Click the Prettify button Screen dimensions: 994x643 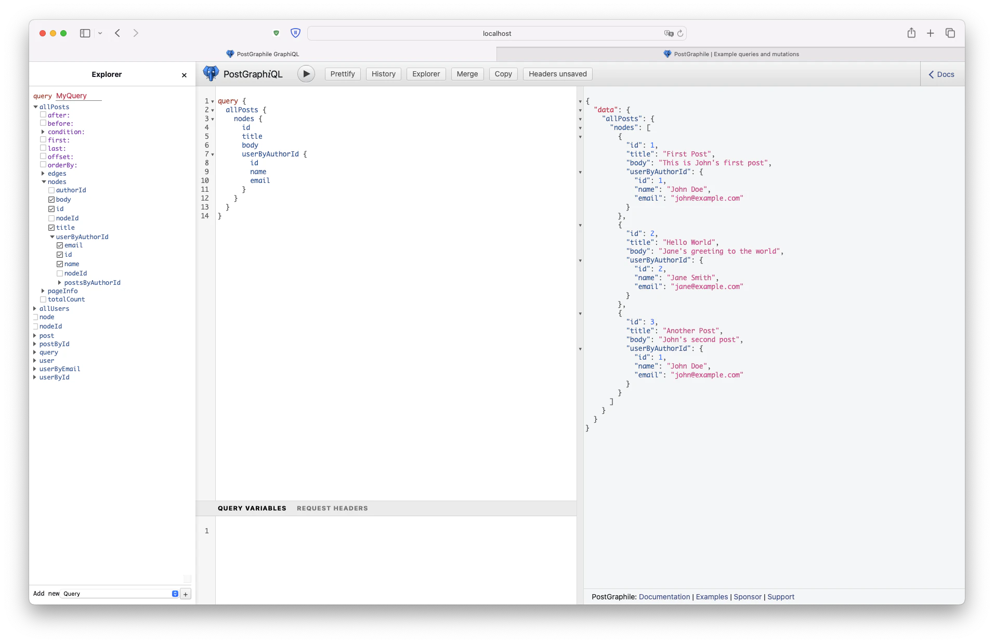click(x=342, y=74)
